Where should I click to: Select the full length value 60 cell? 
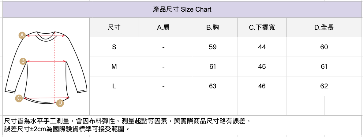pyautogui.click(x=324, y=47)
